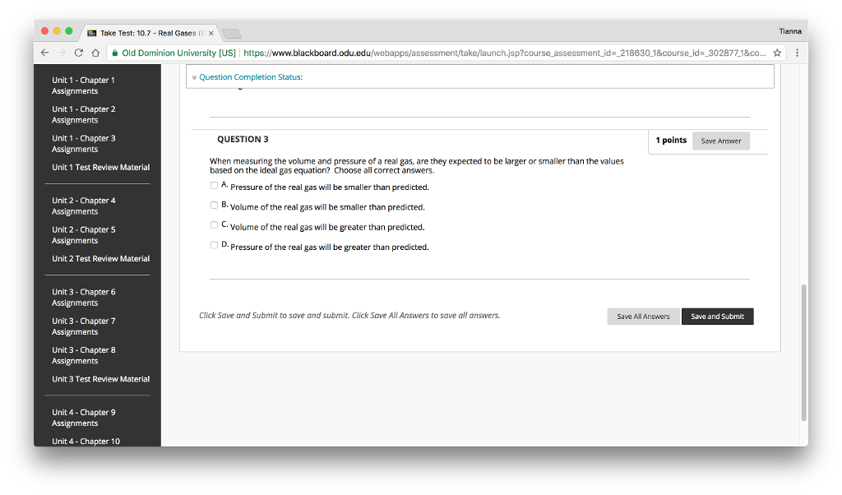The height and width of the screenshot is (495, 842).
Task: Open Unit 1 - Chapter 1 Assignments
Action: 83,86
